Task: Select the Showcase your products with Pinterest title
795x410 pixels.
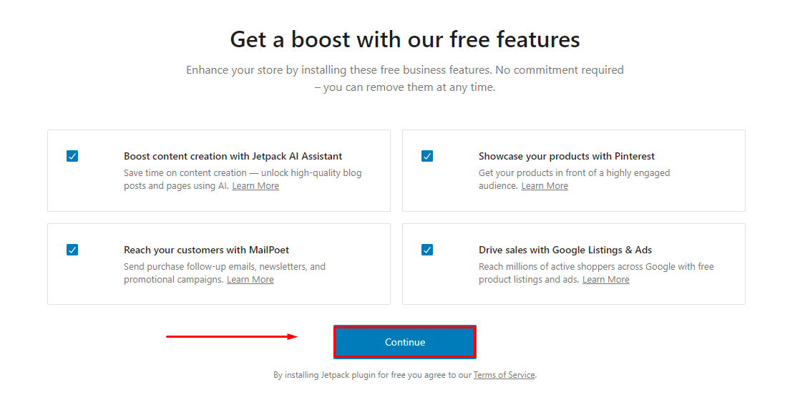Action: click(x=566, y=156)
